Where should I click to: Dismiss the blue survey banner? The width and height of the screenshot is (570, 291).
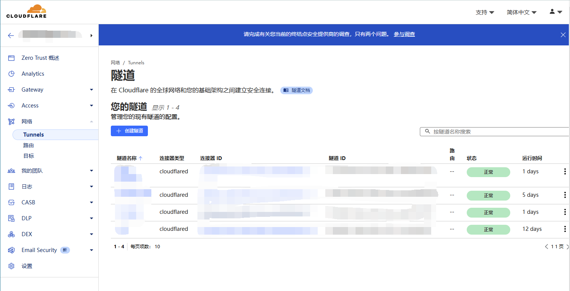click(563, 35)
